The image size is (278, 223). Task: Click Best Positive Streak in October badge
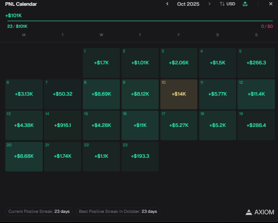118,212
